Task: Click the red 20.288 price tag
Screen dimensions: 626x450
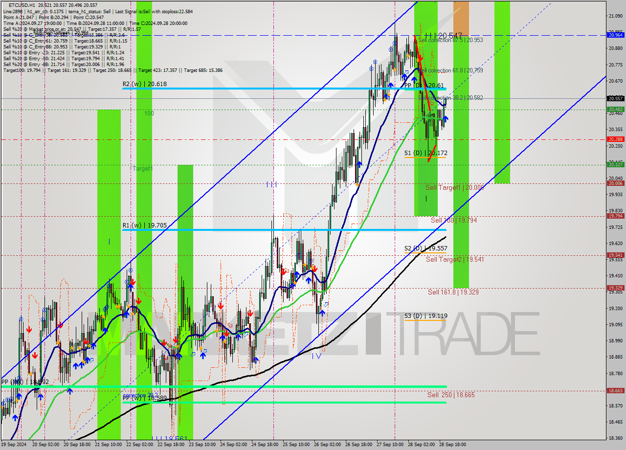Action: (x=615, y=139)
